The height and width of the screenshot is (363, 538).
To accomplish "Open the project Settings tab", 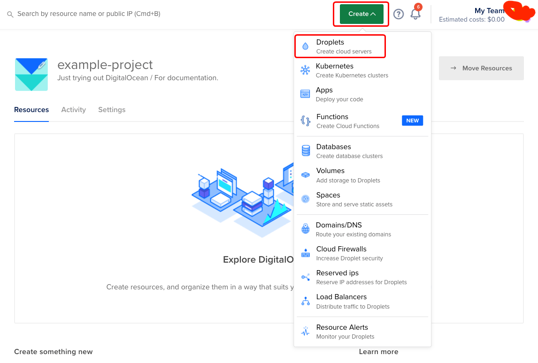I will (x=112, y=110).
